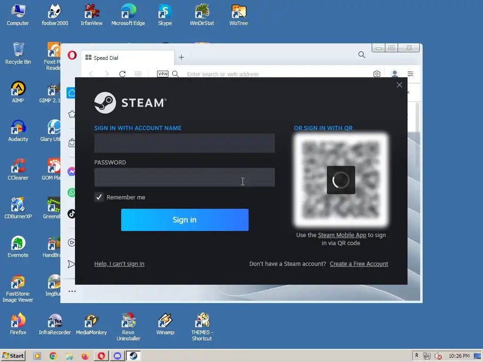Select the Firefox desktop shortcut
483x362 pixels.
(18, 324)
